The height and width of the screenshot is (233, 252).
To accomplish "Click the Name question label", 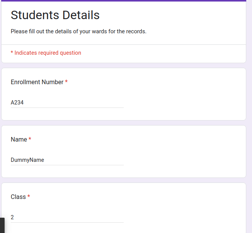I will [x=19, y=139].
